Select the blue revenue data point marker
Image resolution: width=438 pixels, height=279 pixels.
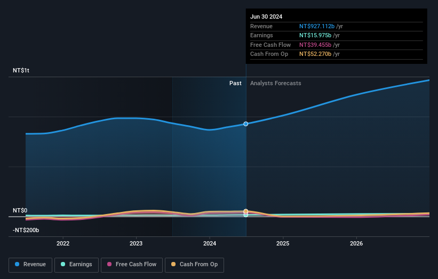tap(246, 124)
